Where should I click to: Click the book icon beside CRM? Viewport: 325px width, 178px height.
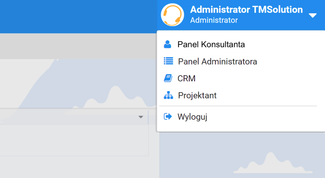tap(168, 78)
